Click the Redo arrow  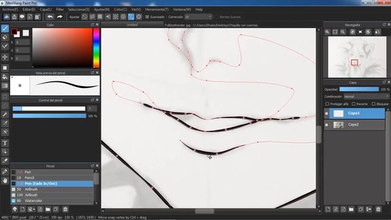pyautogui.click(x=59, y=16)
